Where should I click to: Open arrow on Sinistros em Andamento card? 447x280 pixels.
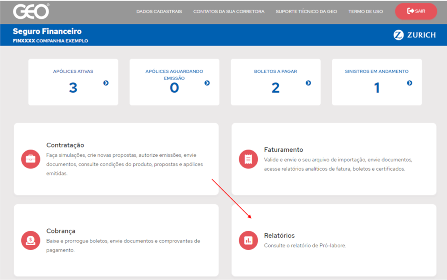click(410, 83)
